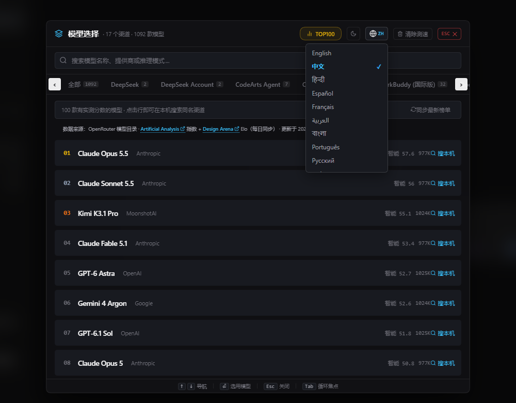Click the Esc 关闭 key hint

pos(277,386)
